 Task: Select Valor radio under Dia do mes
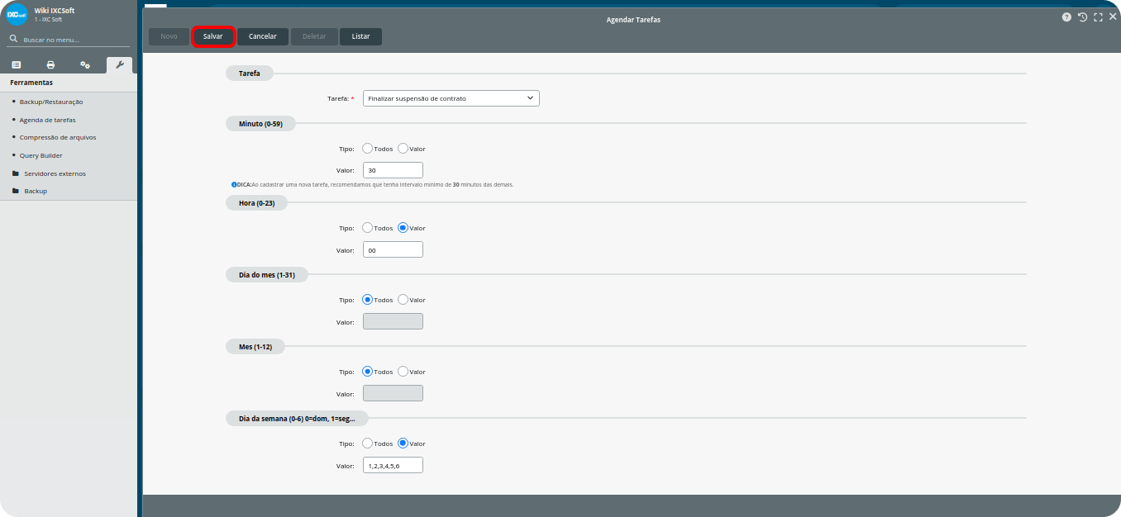[403, 300]
